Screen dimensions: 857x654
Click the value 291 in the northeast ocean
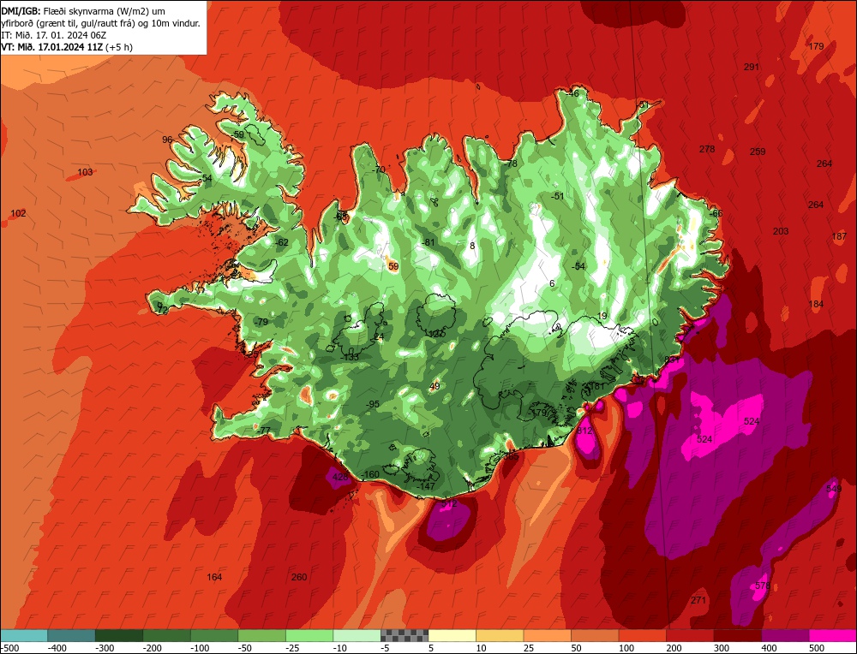click(752, 67)
